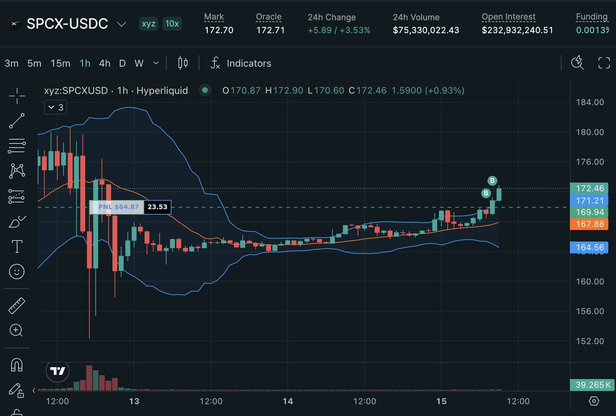Open the candlestick chart type selector
The image size is (616, 416).
coord(183,63)
